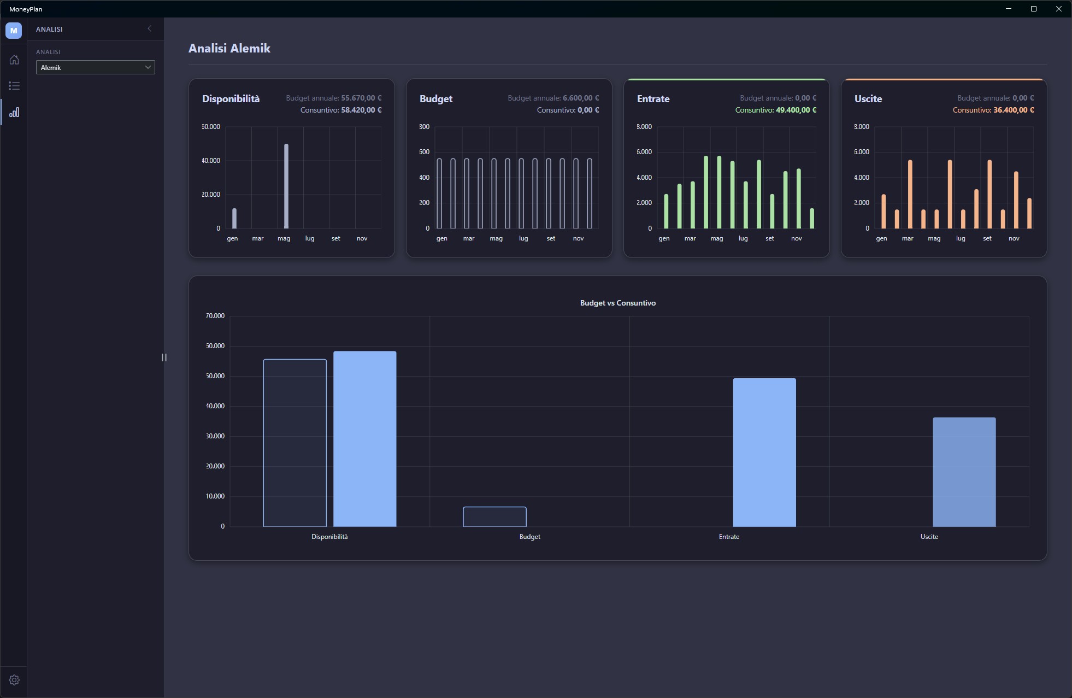This screenshot has height=698, width=1072.
Task: Select the Uscite bar in the bottom chart
Action: [964, 472]
